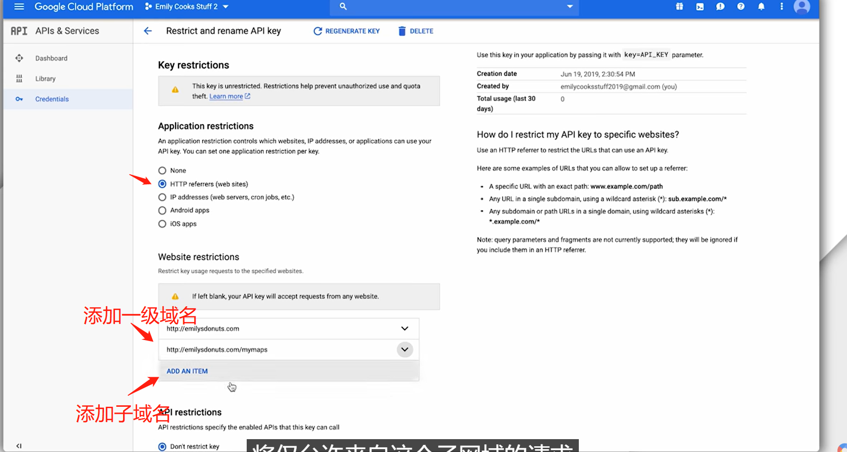Screen dimensions: 847x452
Task: Click the Credentials key icon
Action: tap(19, 99)
